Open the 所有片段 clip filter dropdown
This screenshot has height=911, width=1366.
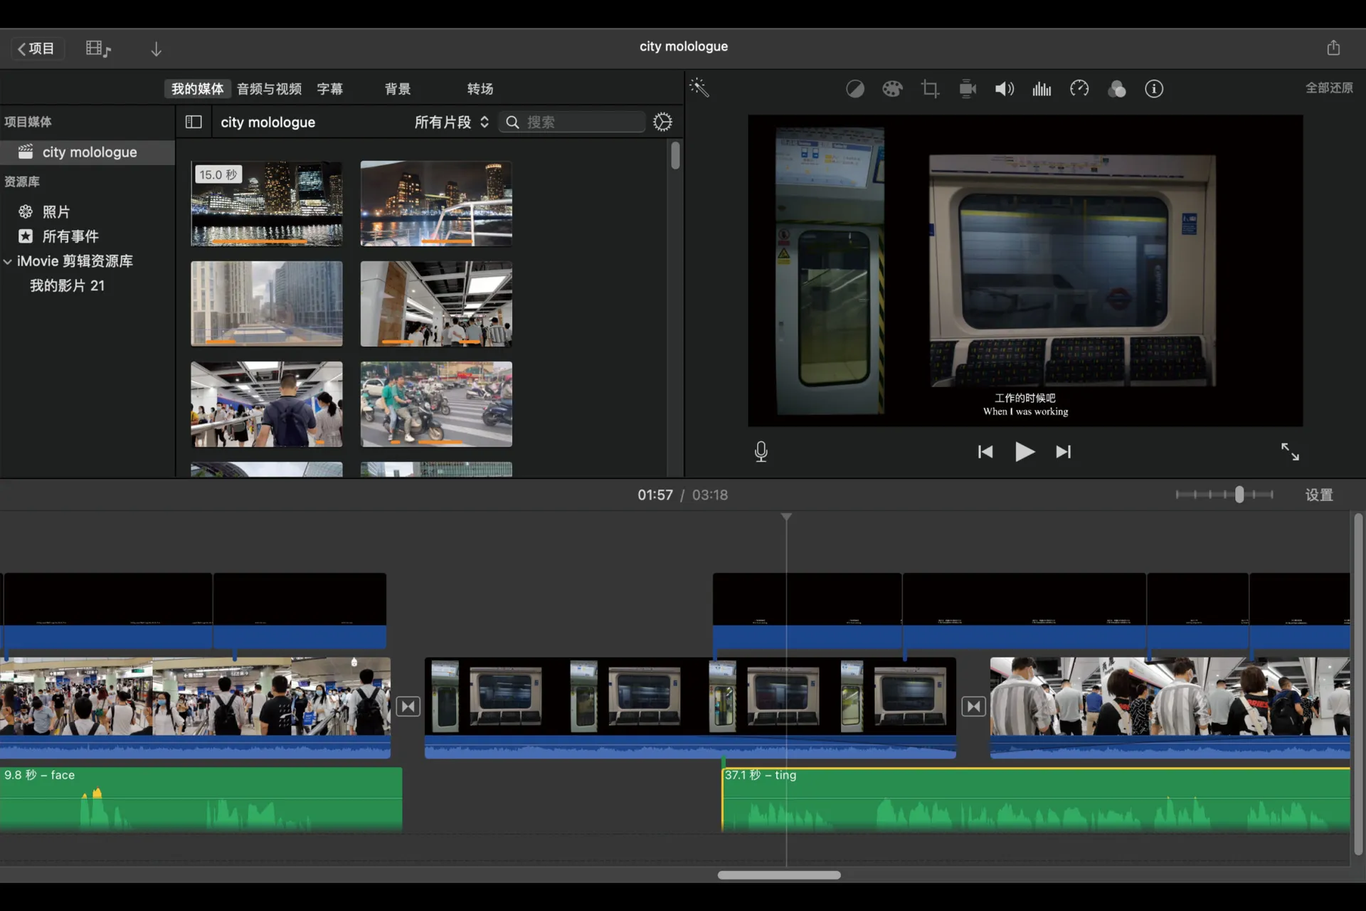point(452,122)
